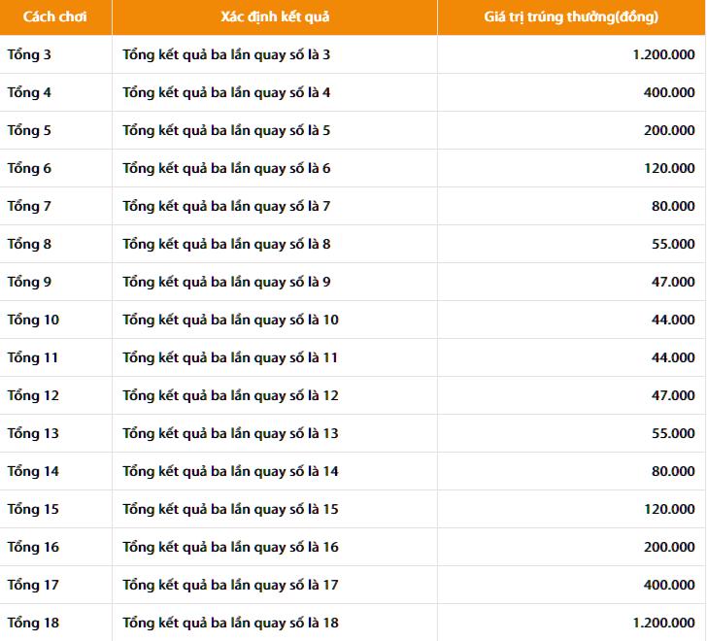Select the "Tổng 16" row label
Viewport: 707px width, 641px height.
pyautogui.click(x=33, y=547)
